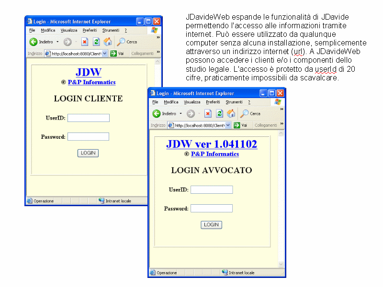This screenshot has width=383, height=287.
Task: Click scrollbar up arrow in Cliente window
Action: coord(158,62)
